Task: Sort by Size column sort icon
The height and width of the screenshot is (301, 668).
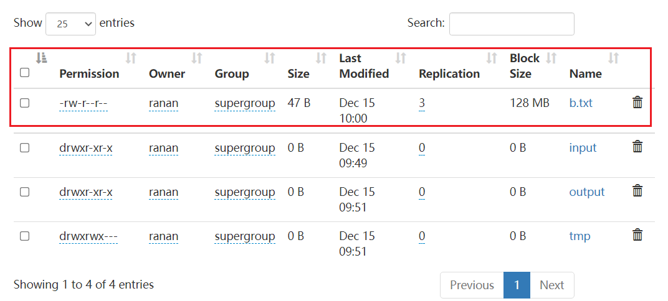Action: [321, 58]
